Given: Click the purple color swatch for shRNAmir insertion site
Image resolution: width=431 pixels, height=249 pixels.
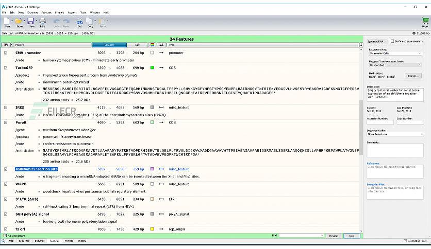Looking at the screenshot, I should (152, 169).
